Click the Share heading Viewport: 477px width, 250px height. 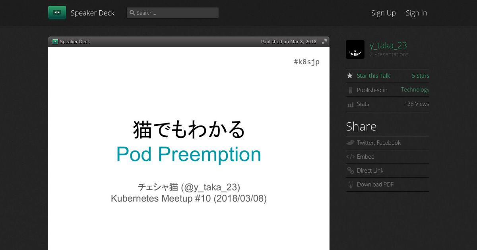(x=361, y=126)
